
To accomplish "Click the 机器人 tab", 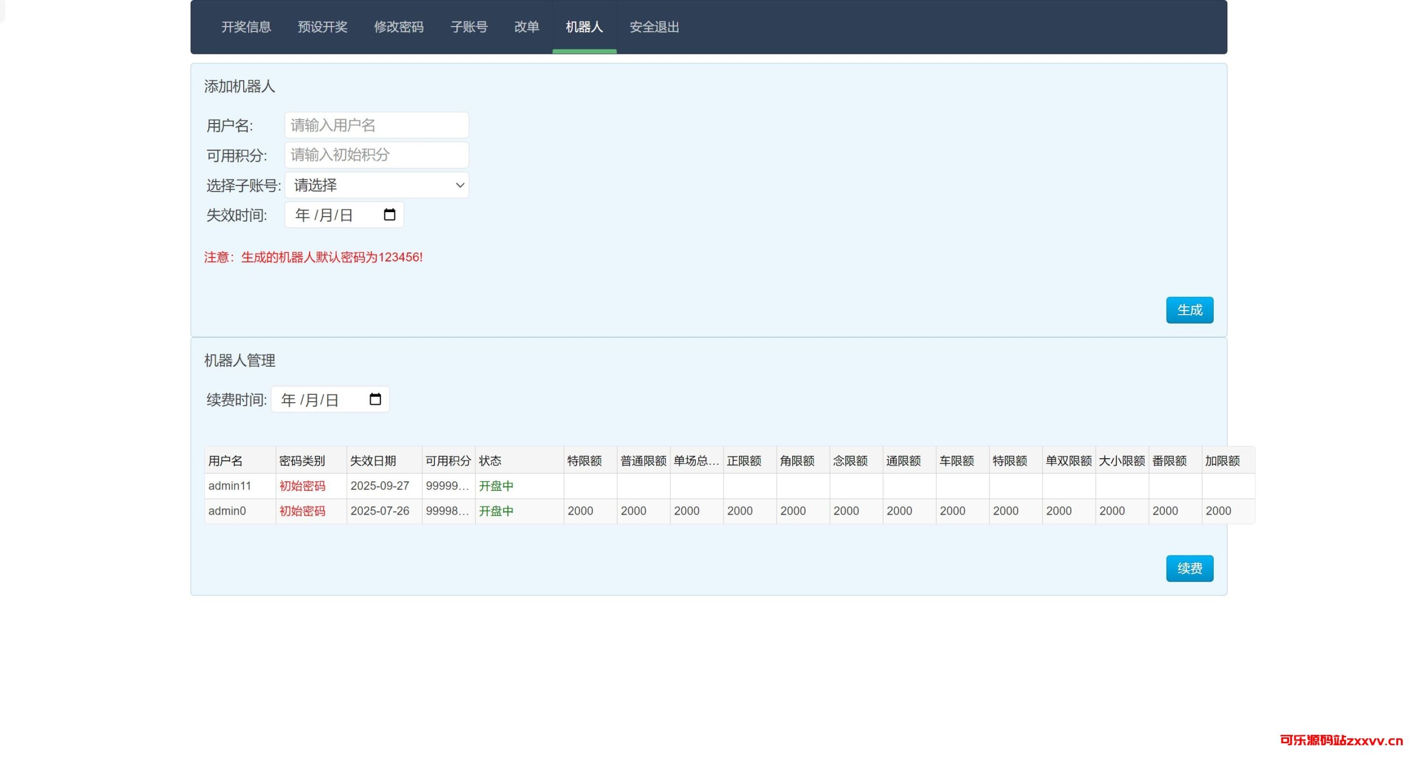I will click(x=584, y=27).
